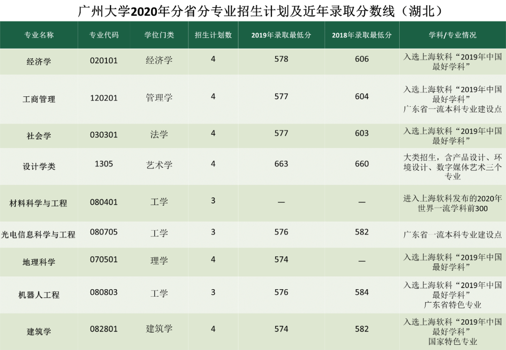506x350 pixels.
Task: Click the degree category cell 理学
Action: pos(159,261)
